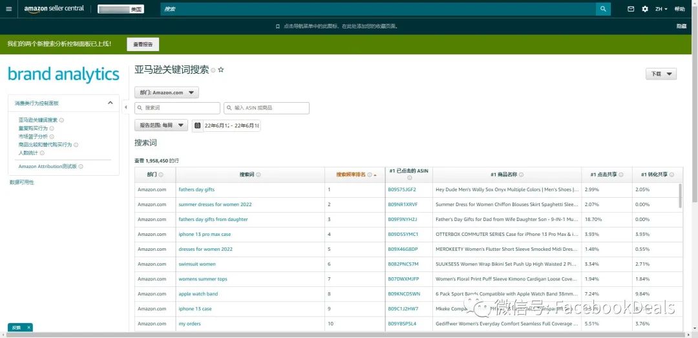Viewport: 698px width, 338px height.
Task: Click info icon next to 重复购买行为
Action: pos(52,128)
